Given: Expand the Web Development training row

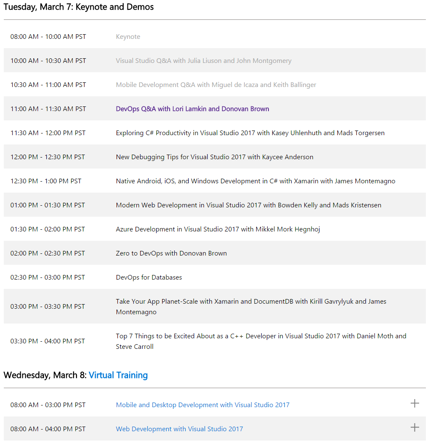Looking at the screenshot, I should [x=414, y=427].
